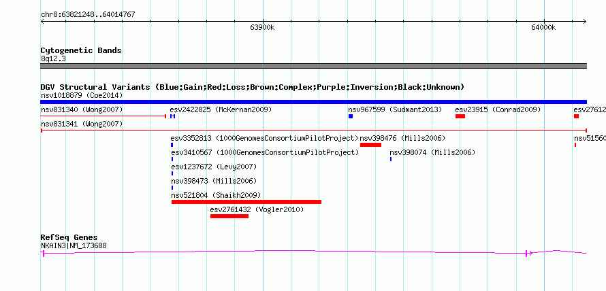Open the esv3410567 variant label
This screenshot has height=291, width=606.
point(265,153)
